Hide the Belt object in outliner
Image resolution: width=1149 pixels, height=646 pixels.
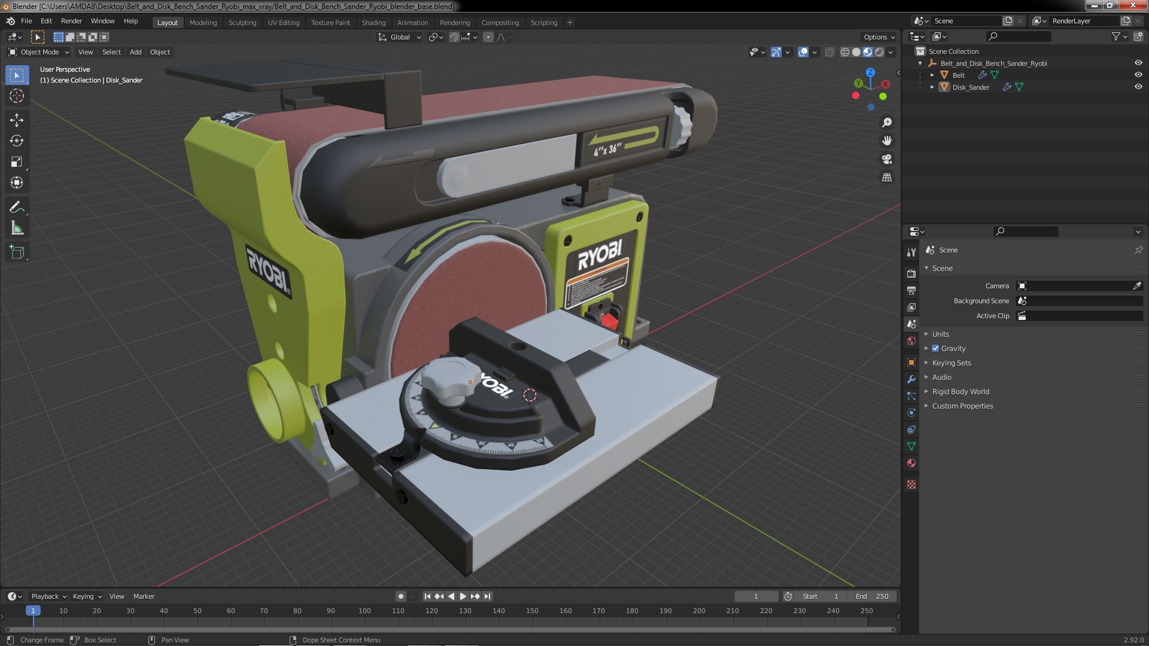[1138, 75]
